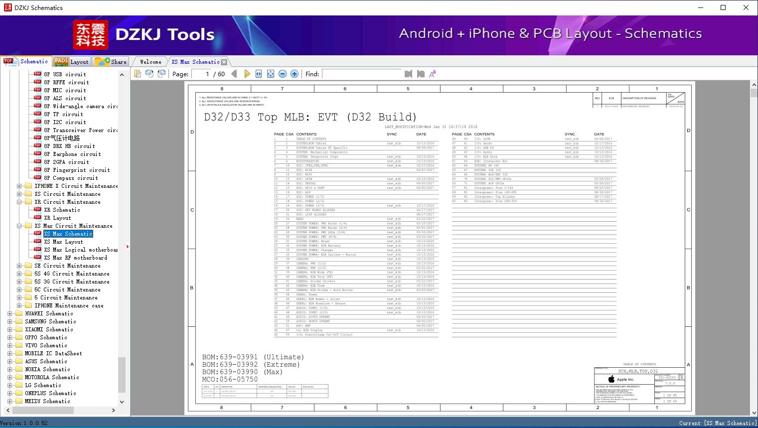The height and width of the screenshot is (428, 758).
Task: Click the copy document icon in PDF toolbar
Action: (x=138, y=74)
